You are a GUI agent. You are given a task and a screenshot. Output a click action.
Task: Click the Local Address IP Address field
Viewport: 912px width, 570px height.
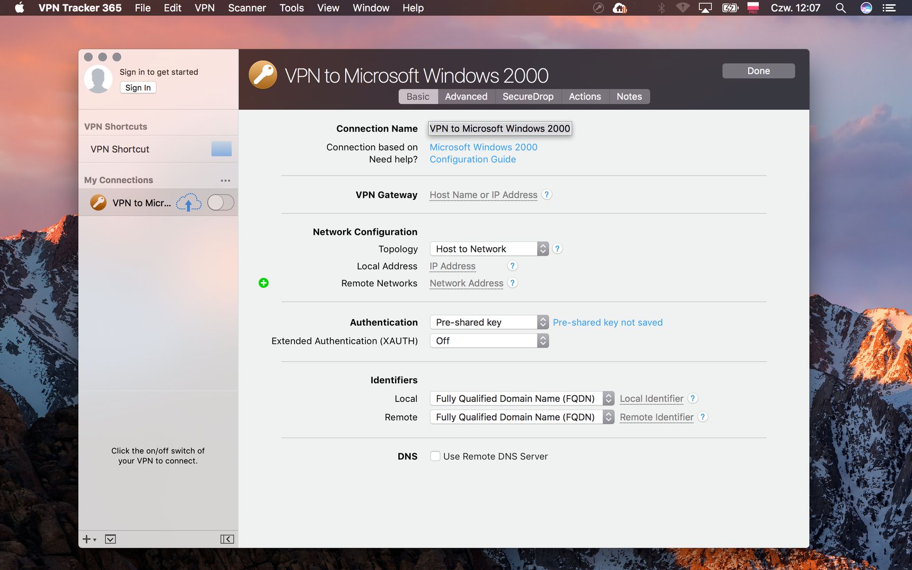[x=453, y=266]
